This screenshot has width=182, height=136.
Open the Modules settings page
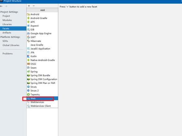(x=7, y=20)
